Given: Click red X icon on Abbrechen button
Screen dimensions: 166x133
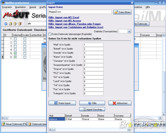Looking at the screenshot, I should coord(114,103).
